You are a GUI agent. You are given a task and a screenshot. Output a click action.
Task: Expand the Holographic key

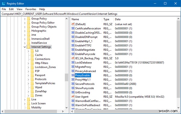pos(25,31)
